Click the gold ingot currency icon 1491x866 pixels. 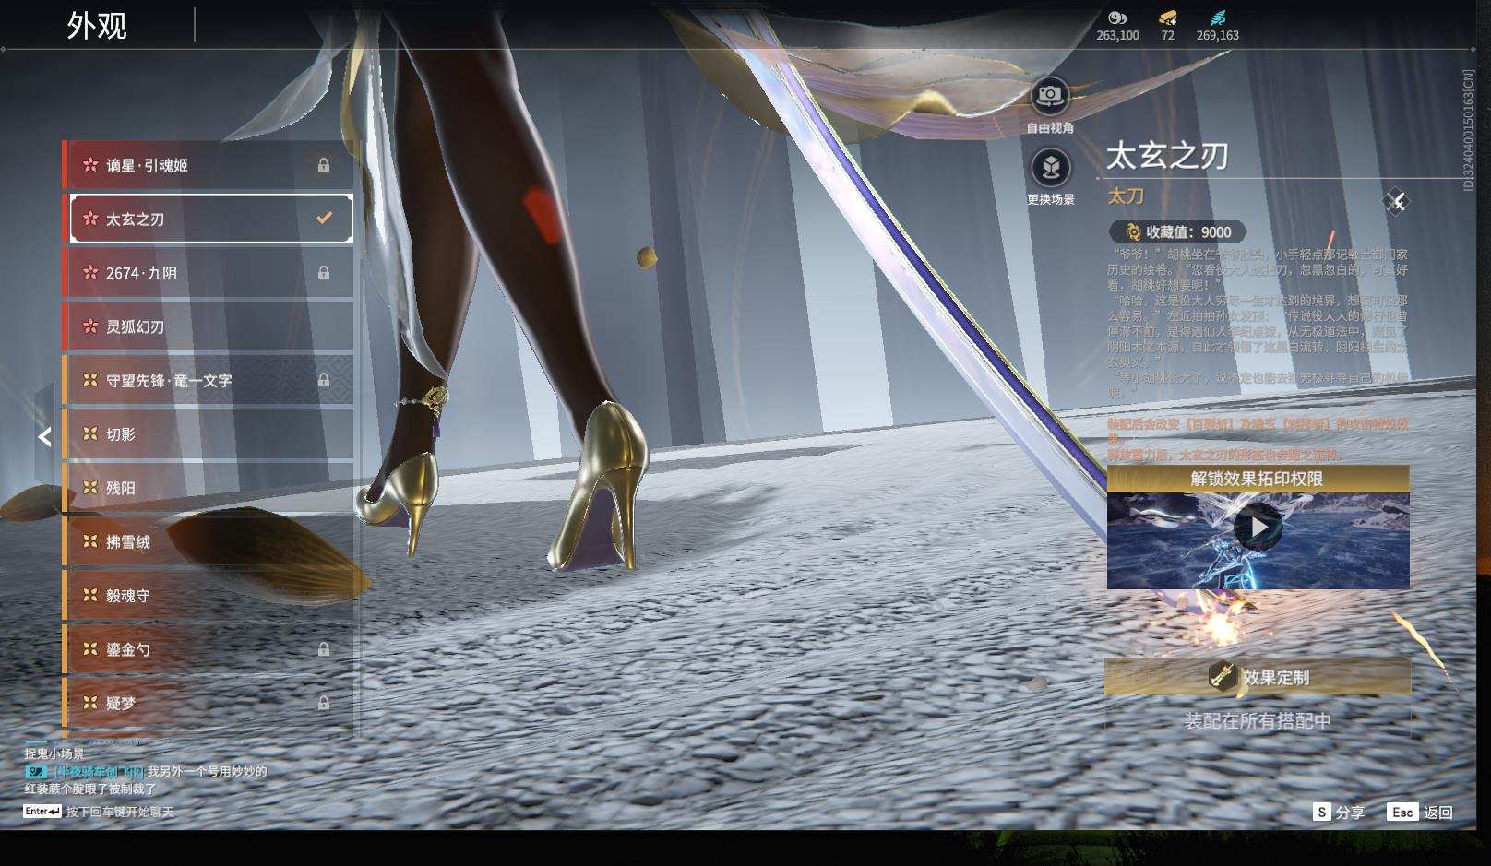click(1167, 18)
